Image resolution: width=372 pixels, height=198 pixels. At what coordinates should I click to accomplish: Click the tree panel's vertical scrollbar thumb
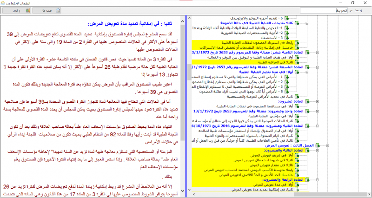tap(189, 73)
